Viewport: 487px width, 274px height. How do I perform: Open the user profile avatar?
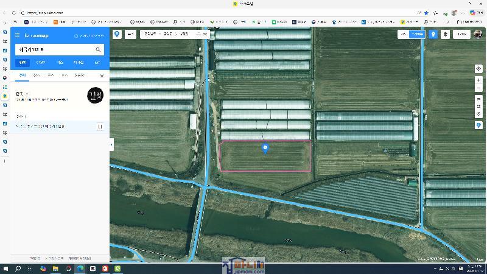478,35
